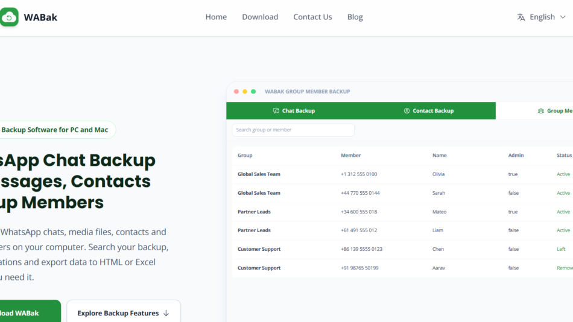Viewport: 573px width, 322px height.
Task: Click the Left status in Chen's row
Action: pyautogui.click(x=561, y=249)
